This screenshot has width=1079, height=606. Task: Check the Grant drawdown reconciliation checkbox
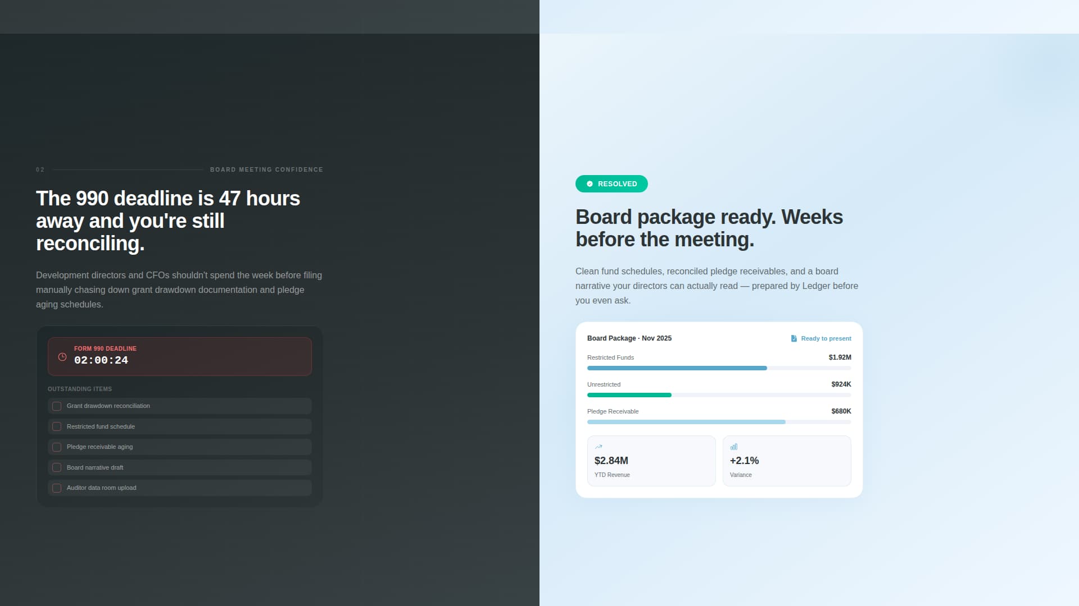pos(57,406)
